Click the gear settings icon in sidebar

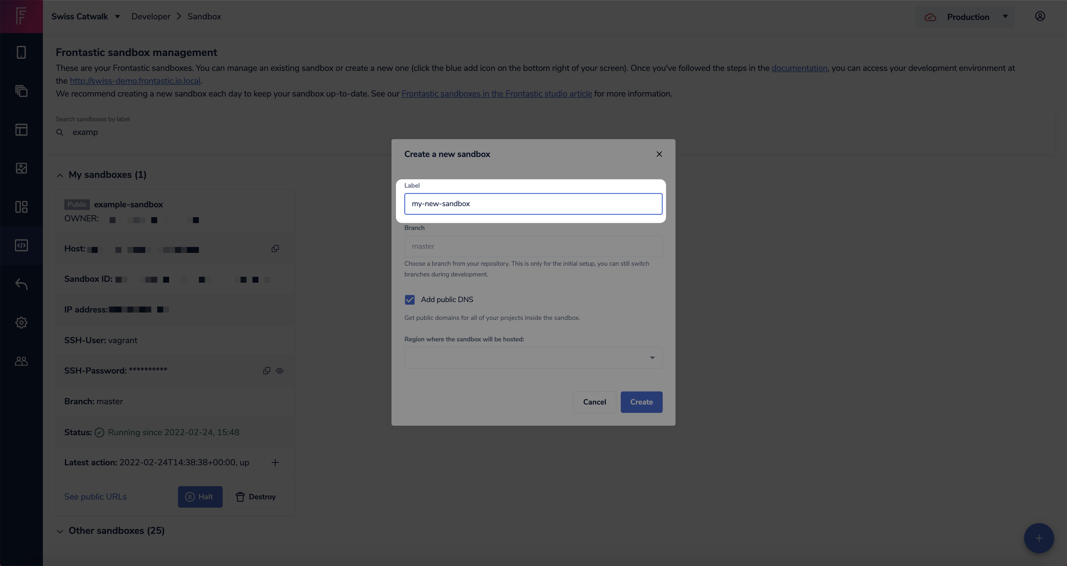[21, 322]
